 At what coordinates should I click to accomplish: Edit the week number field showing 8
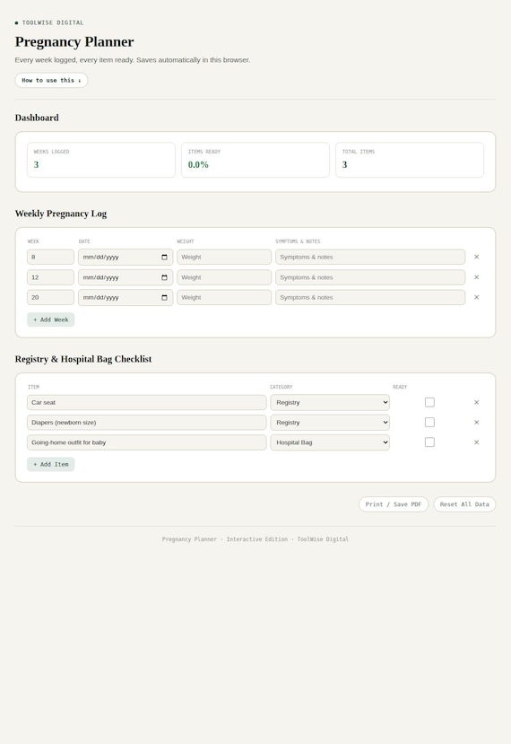51,258
